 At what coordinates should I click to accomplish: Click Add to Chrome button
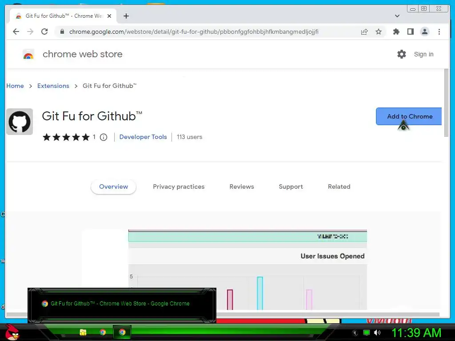(409, 116)
